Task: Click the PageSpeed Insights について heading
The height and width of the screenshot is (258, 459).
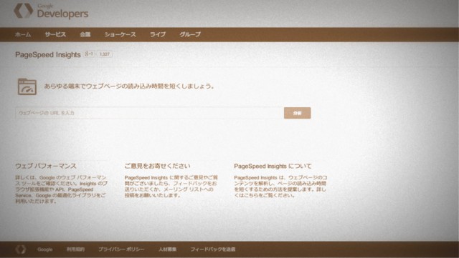Action: pyautogui.click(x=273, y=166)
